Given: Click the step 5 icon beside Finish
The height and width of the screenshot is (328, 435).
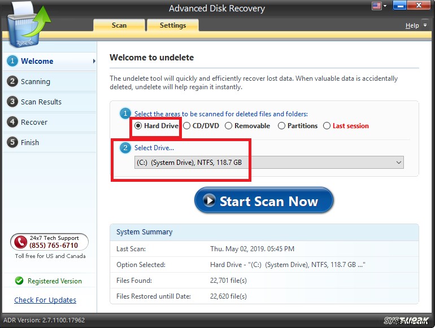Looking at the screenshot, I should click(12, 142).
